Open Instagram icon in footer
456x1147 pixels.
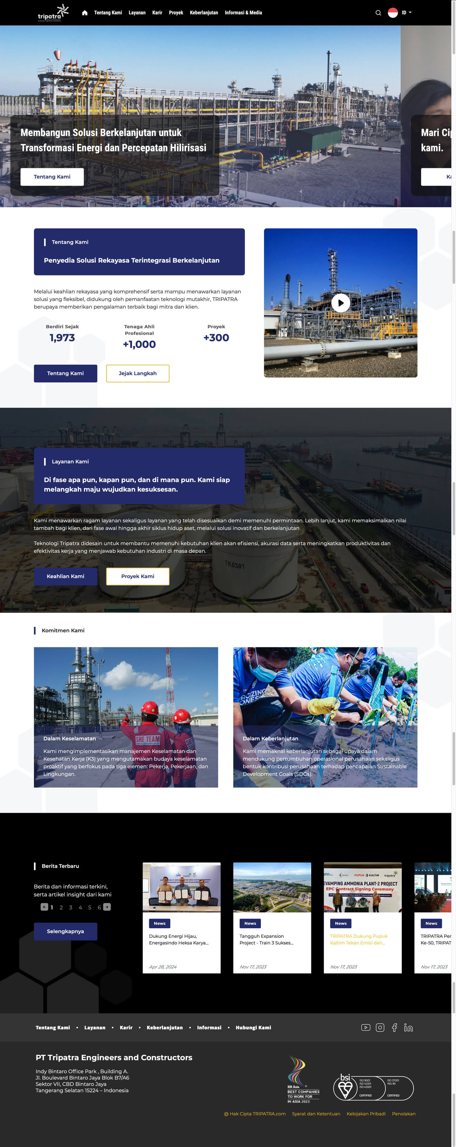click(380, 1028)
